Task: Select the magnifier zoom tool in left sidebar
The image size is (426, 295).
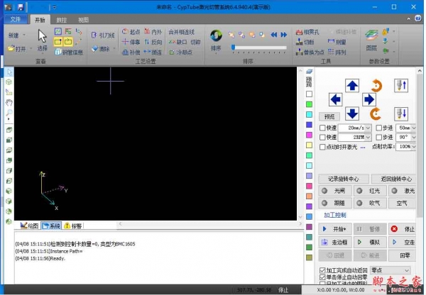Action: coord(9,112)
